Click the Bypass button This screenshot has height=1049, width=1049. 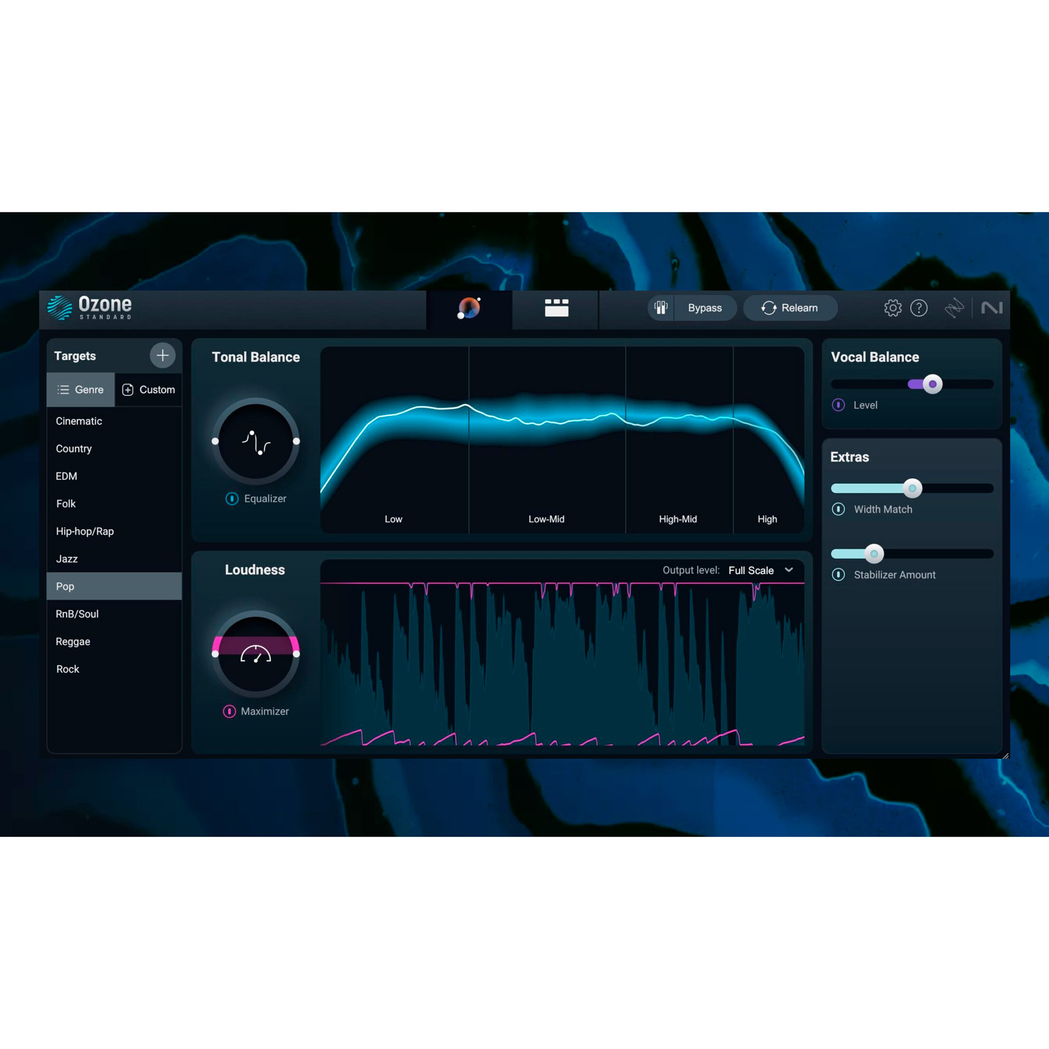705,308
